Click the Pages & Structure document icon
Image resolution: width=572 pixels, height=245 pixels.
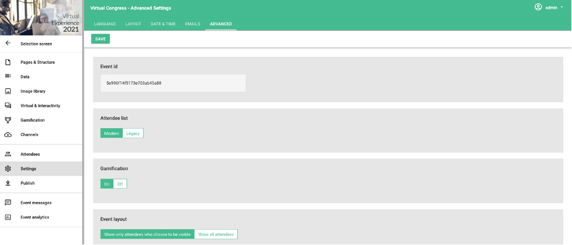pos(8,63)
